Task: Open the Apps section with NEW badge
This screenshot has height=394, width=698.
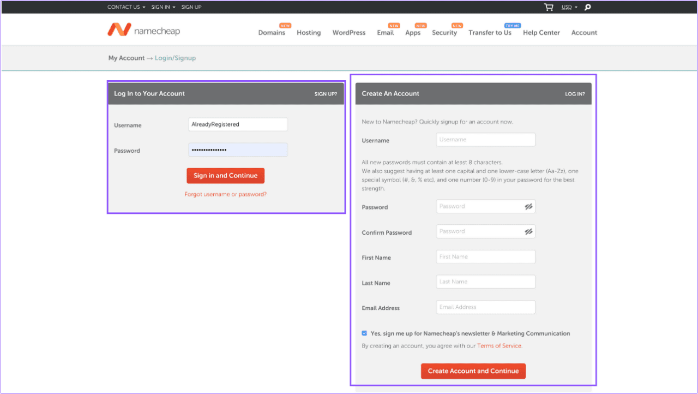Action: pos(413,33)
